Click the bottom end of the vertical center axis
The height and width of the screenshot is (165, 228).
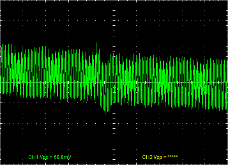114,164
